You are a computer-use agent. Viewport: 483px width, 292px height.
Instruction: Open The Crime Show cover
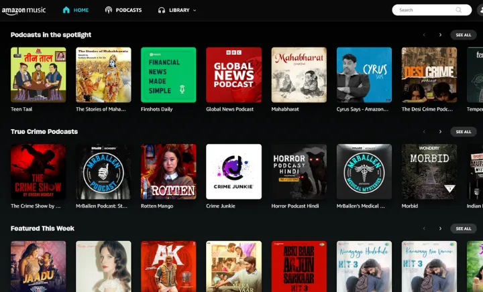[38, 171]
